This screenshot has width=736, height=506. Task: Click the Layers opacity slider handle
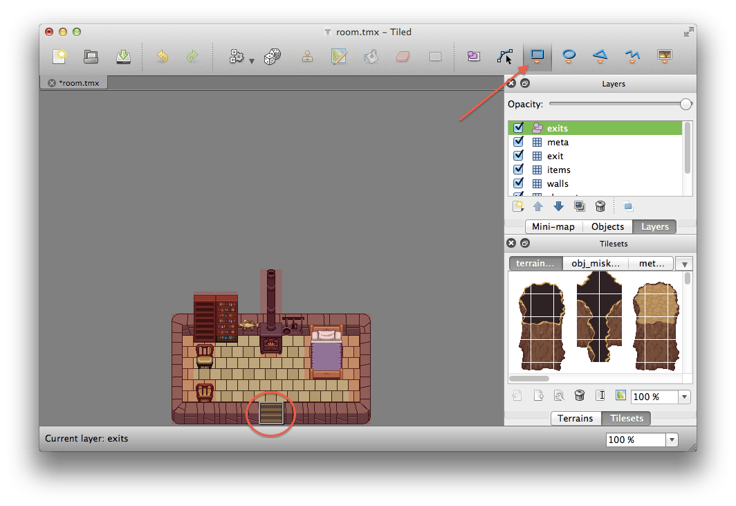(686, 104)
